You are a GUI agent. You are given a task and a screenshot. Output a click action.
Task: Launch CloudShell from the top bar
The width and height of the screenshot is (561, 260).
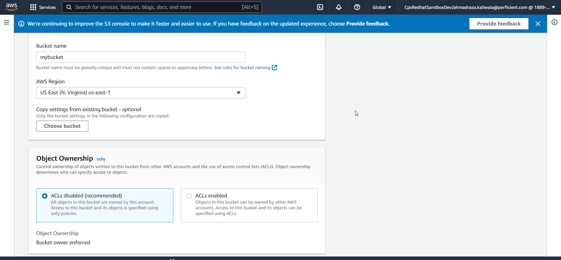(x=320, y=7)
